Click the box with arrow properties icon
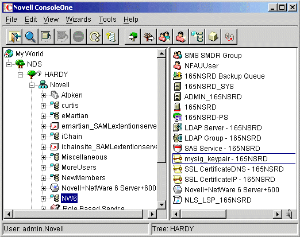This screenshot has height=237, width=300. coord(47,37)
